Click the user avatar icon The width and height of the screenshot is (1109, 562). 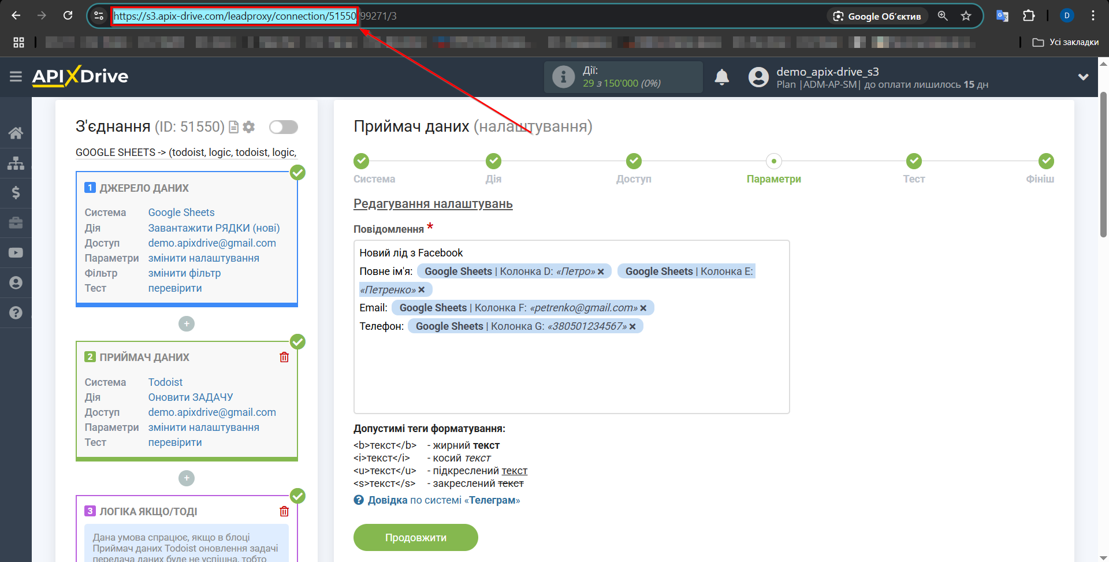pyautogui.click(x=758, y=77)
